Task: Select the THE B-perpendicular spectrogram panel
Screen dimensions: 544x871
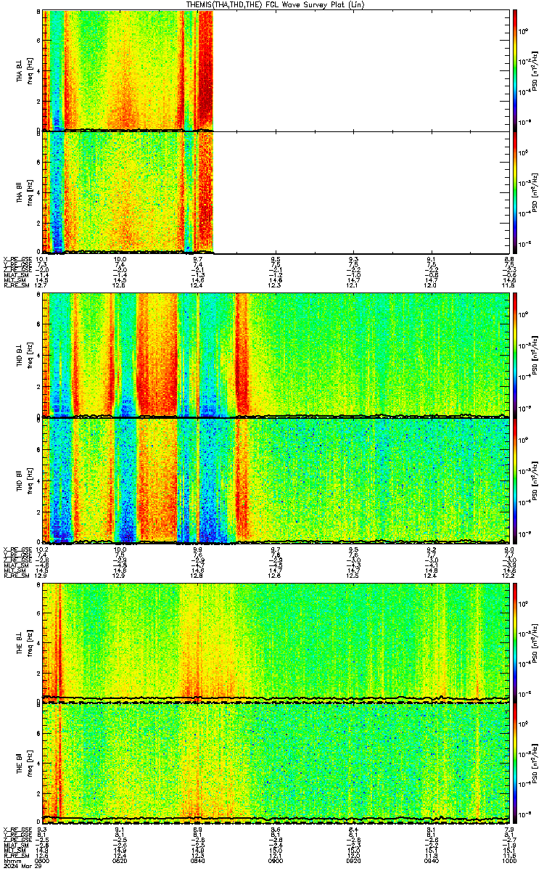Action: (276, 643)
